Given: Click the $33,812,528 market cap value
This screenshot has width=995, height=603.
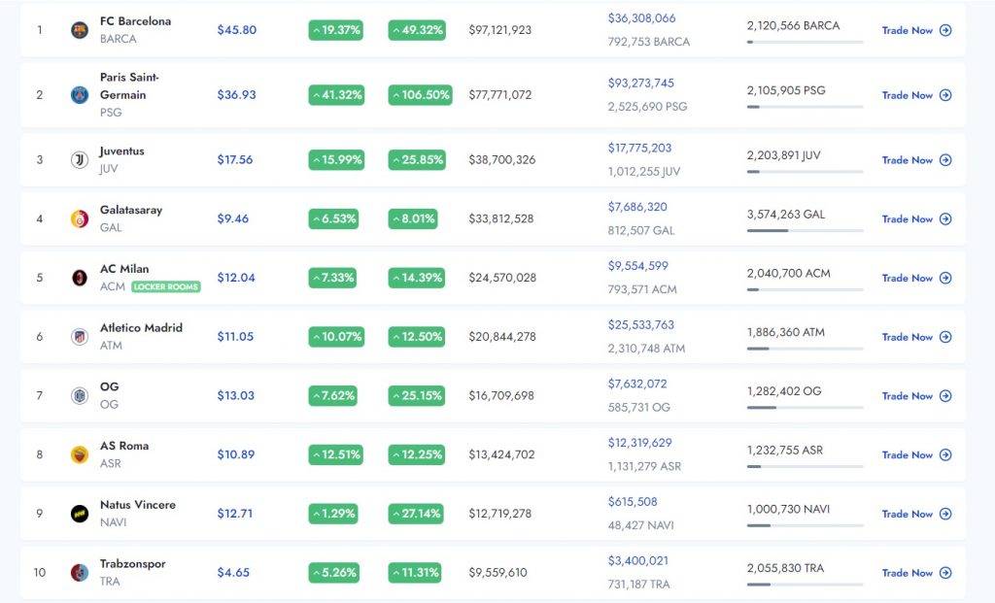Looking at the screenshot, I should pyautogui.click(x=501, y=218).
